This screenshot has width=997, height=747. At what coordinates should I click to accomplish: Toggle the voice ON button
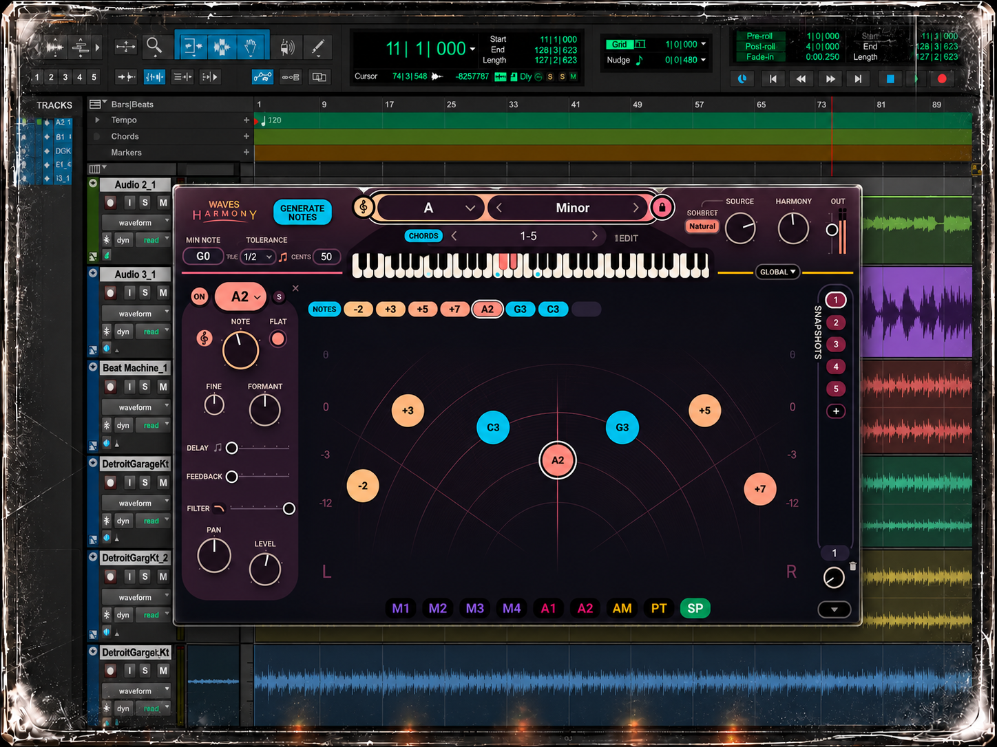[199, 296]
